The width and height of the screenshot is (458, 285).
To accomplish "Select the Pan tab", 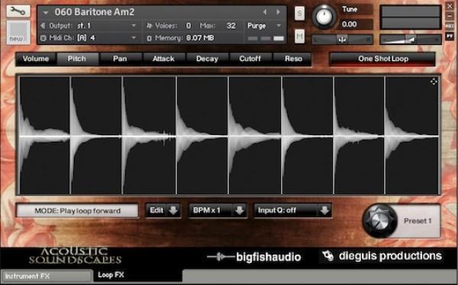I will (120, 59).
